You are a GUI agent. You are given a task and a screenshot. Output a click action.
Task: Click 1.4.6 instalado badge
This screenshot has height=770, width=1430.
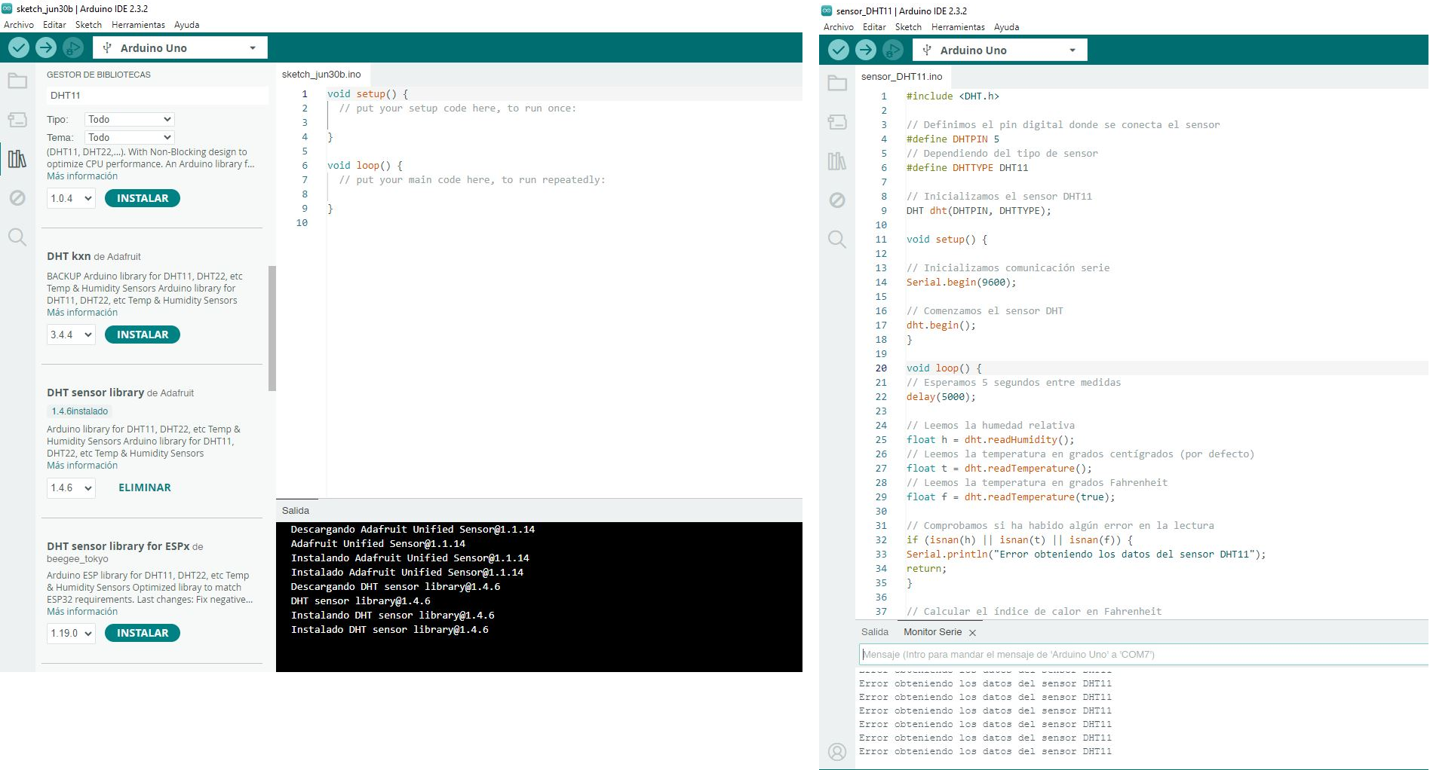coord(80,411)
